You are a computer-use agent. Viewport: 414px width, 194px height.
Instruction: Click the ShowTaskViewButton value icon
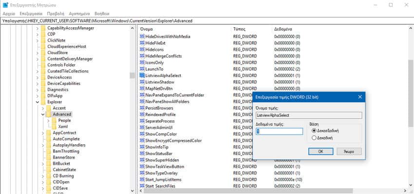point(142,167)
